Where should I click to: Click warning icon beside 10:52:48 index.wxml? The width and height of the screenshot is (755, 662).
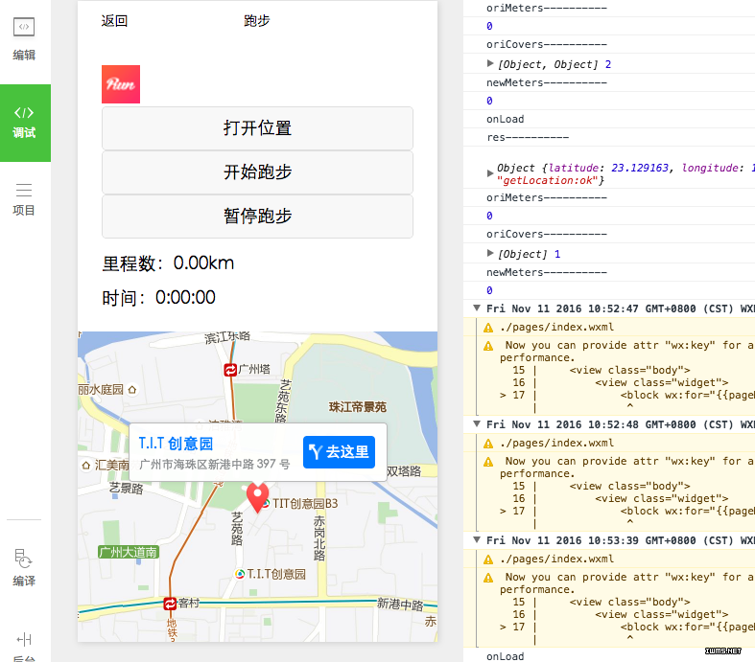tap(488, 444)
